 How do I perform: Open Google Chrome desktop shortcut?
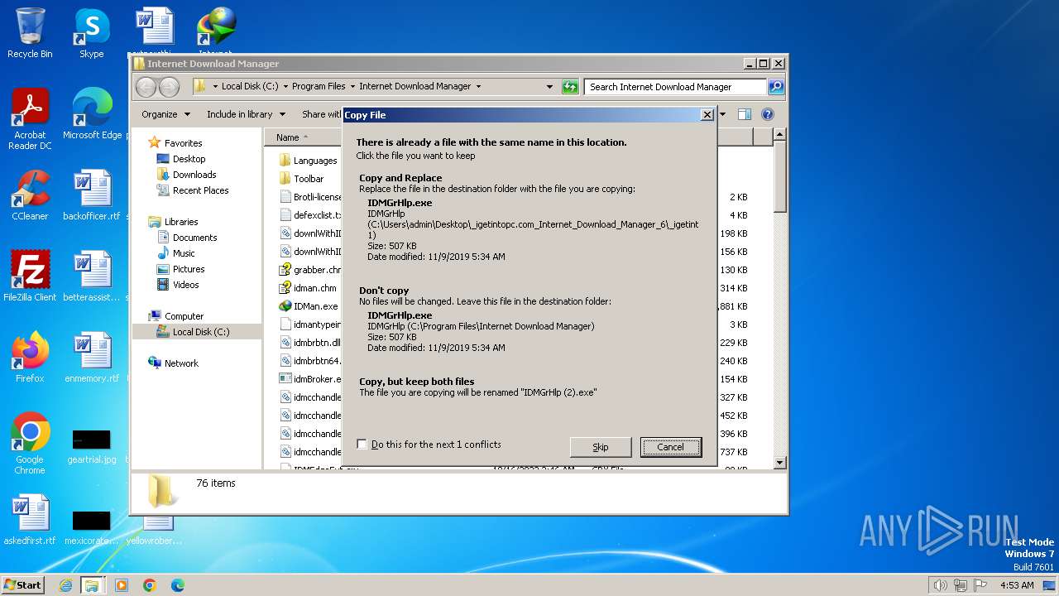(x=30, y=444)
